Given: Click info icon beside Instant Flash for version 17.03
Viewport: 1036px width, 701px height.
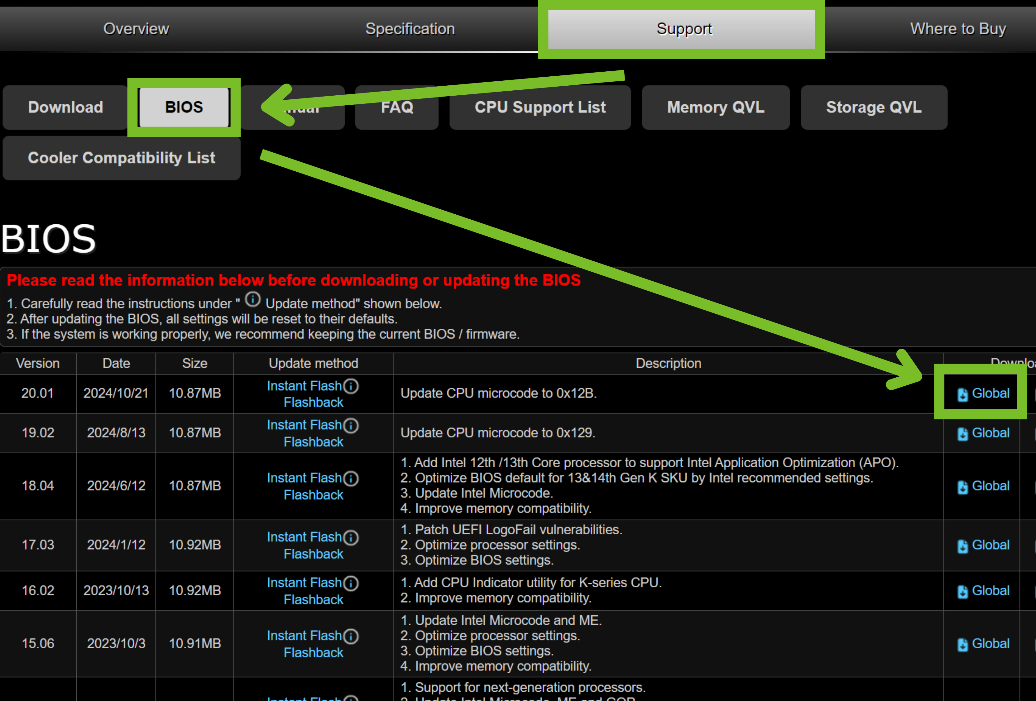Looking at the screenshot, I should pos(351,537).
